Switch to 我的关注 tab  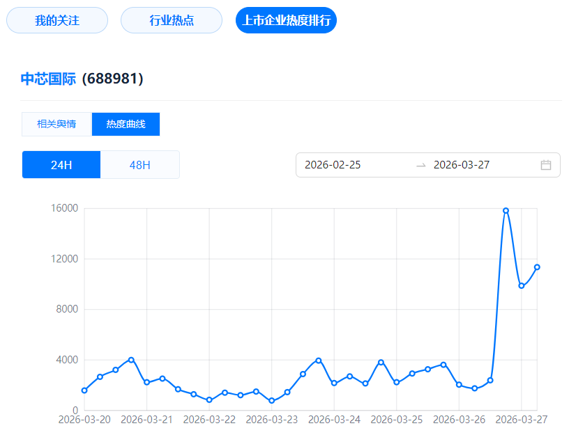pyautogui.click(x=57, y=20)
